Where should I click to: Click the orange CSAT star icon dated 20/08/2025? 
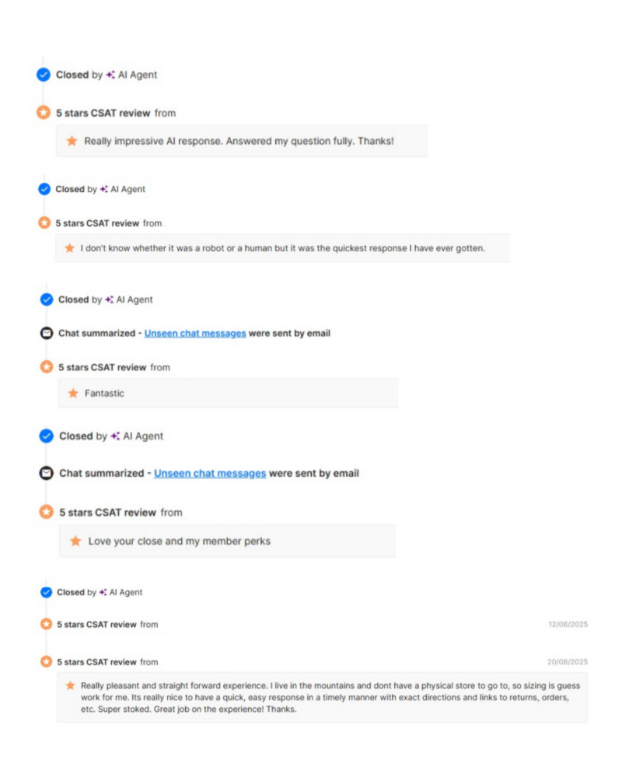click(46, 662)
